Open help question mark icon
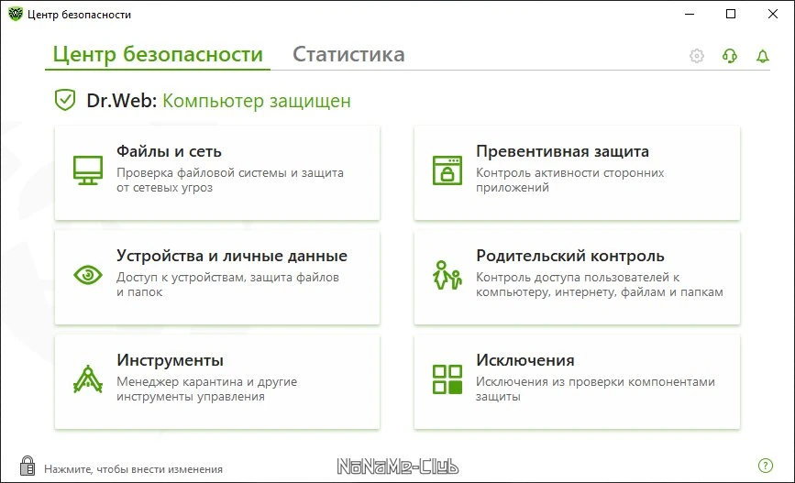The width and height of the screenshot is (795, 483). click(765, 466)
